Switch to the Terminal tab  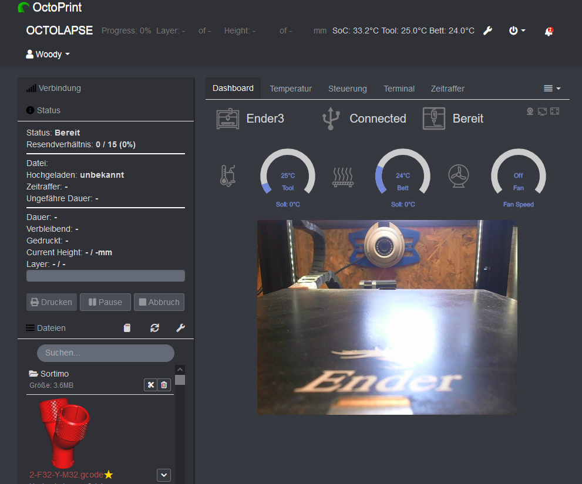click(x=399, y=89)
